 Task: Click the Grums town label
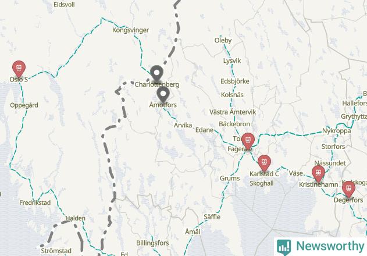[x=230, y=179]
